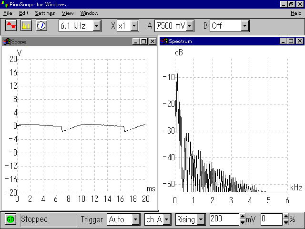305x229 pixels.
Task: Click the dB axis label in Spectrum
Action: coord(179,52)
